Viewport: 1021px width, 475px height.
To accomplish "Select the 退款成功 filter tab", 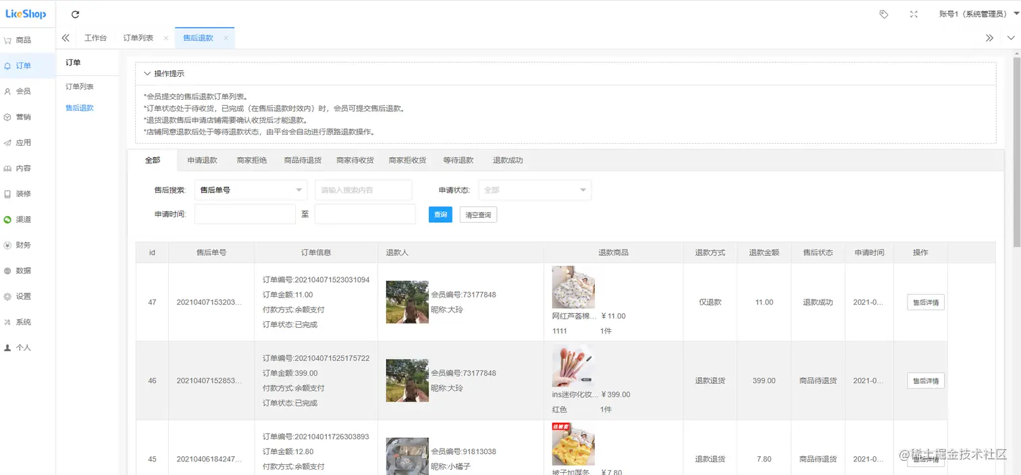I will click(508, 161).
